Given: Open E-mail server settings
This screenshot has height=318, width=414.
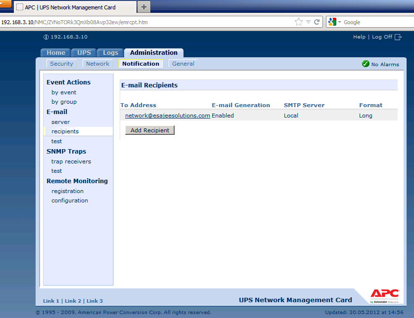Looking at the screenshot, I should click(x=60, y=122).
